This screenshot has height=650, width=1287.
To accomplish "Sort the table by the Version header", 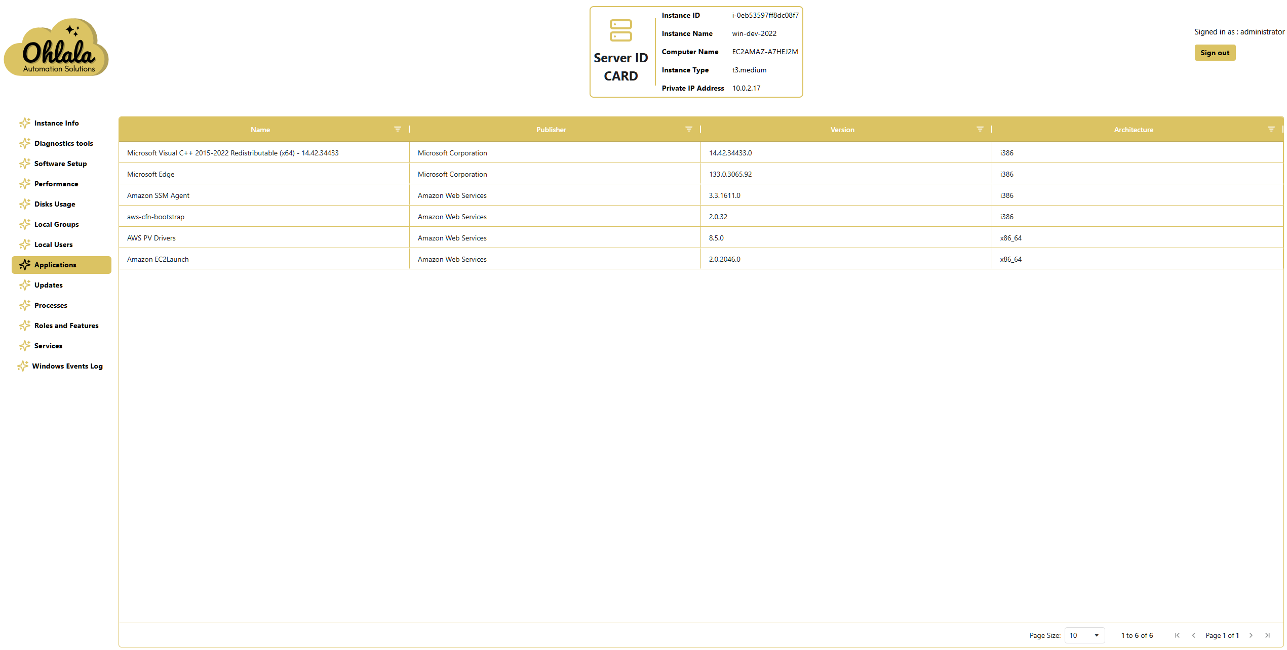I will click(842, 130).
